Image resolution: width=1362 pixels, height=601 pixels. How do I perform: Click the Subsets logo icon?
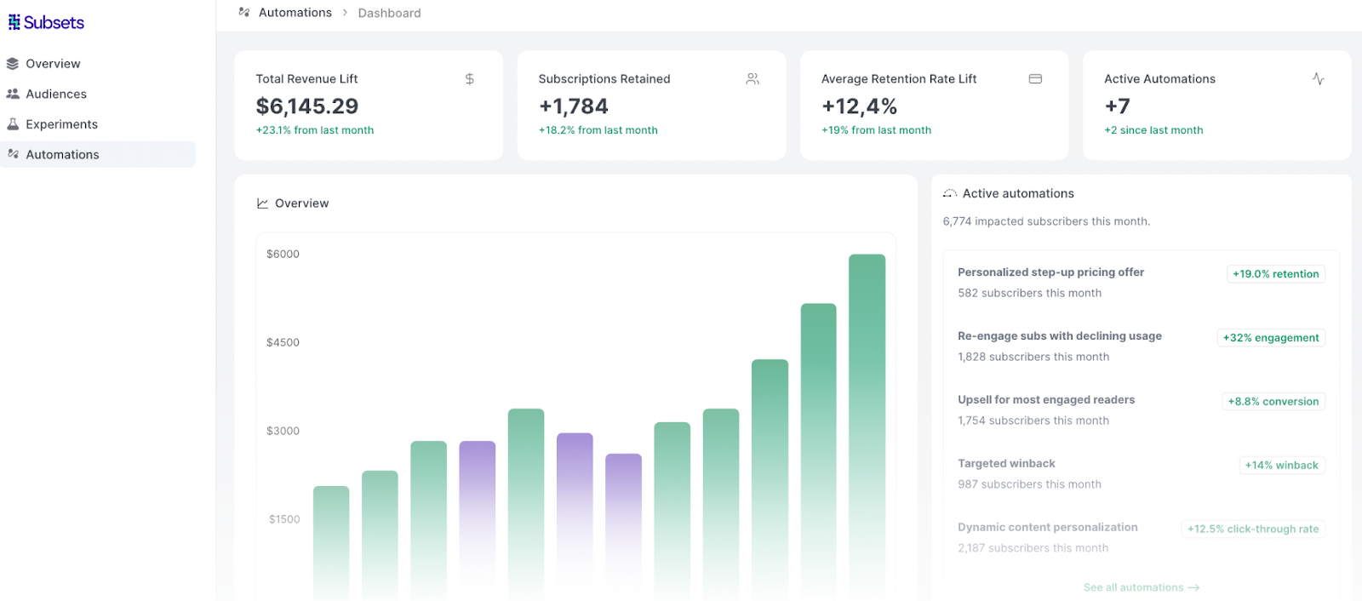pyautogui.click(x=14, y=22)
